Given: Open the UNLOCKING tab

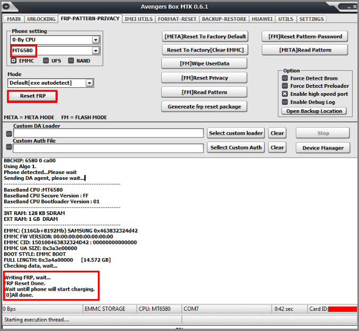Looking at the screenshot, I should (x=41, y=19).
